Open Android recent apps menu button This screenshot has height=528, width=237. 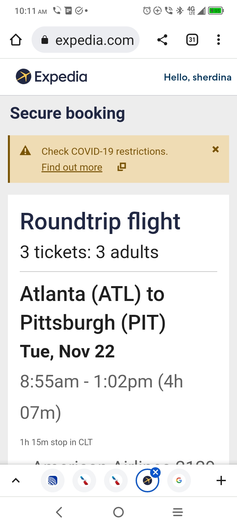click(x=178, y=512)
